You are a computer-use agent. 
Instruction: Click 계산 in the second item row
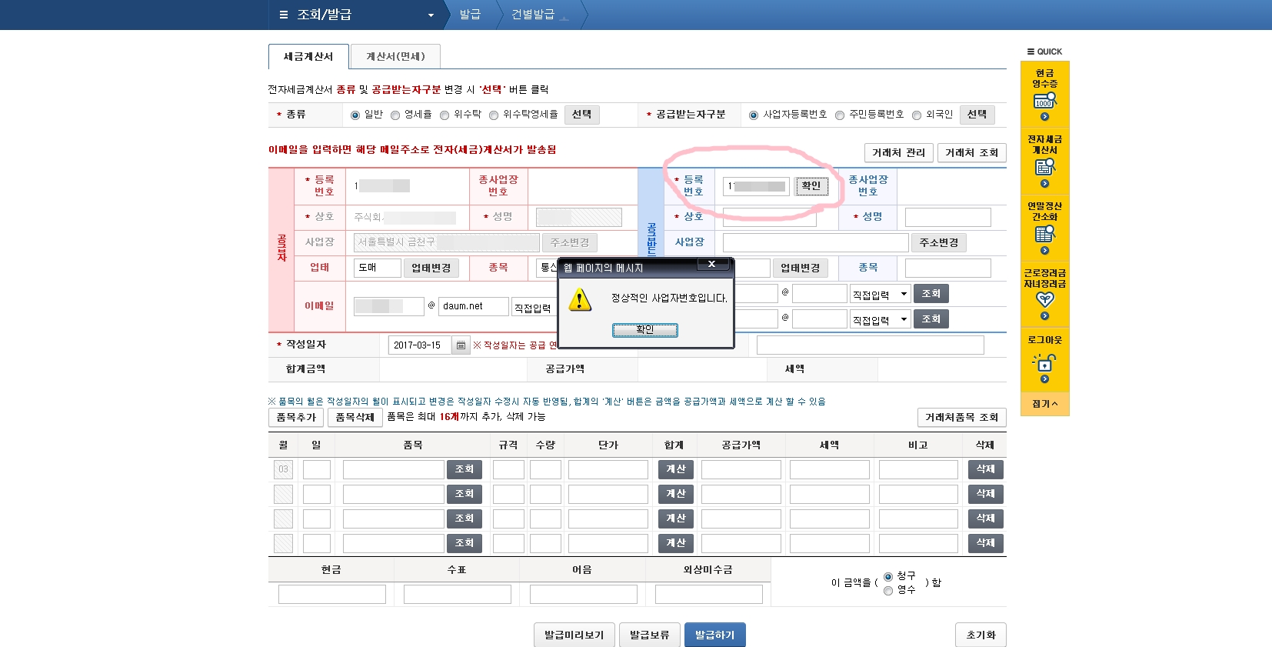click(x=676, y=494)
